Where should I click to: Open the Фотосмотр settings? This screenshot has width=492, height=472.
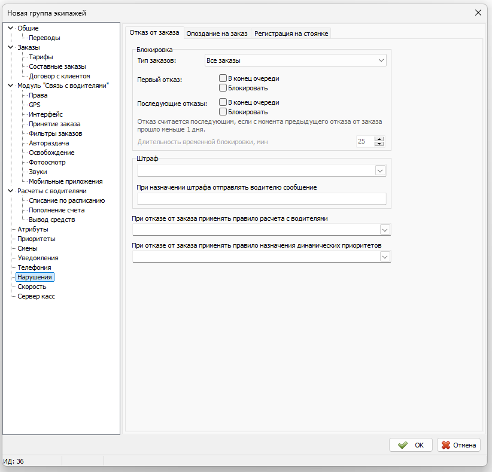[47, 162]
